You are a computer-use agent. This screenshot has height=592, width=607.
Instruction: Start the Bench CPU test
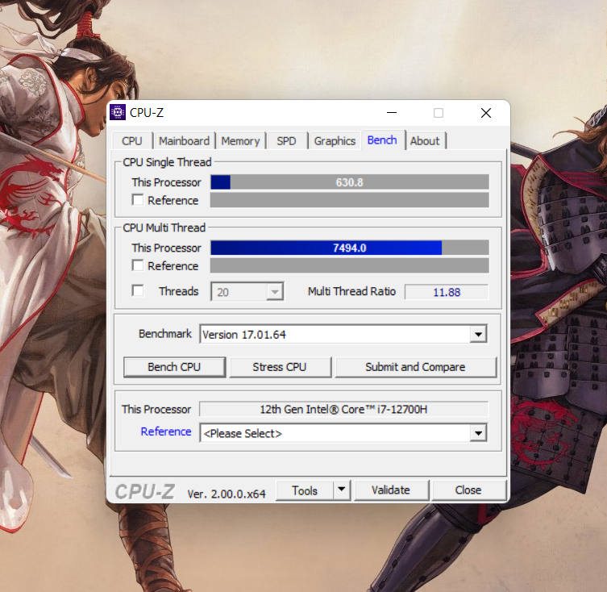175,367
